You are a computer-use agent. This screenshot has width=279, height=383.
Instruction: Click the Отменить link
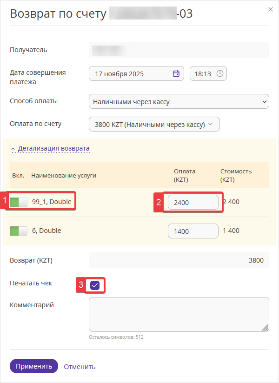(80, 366)
